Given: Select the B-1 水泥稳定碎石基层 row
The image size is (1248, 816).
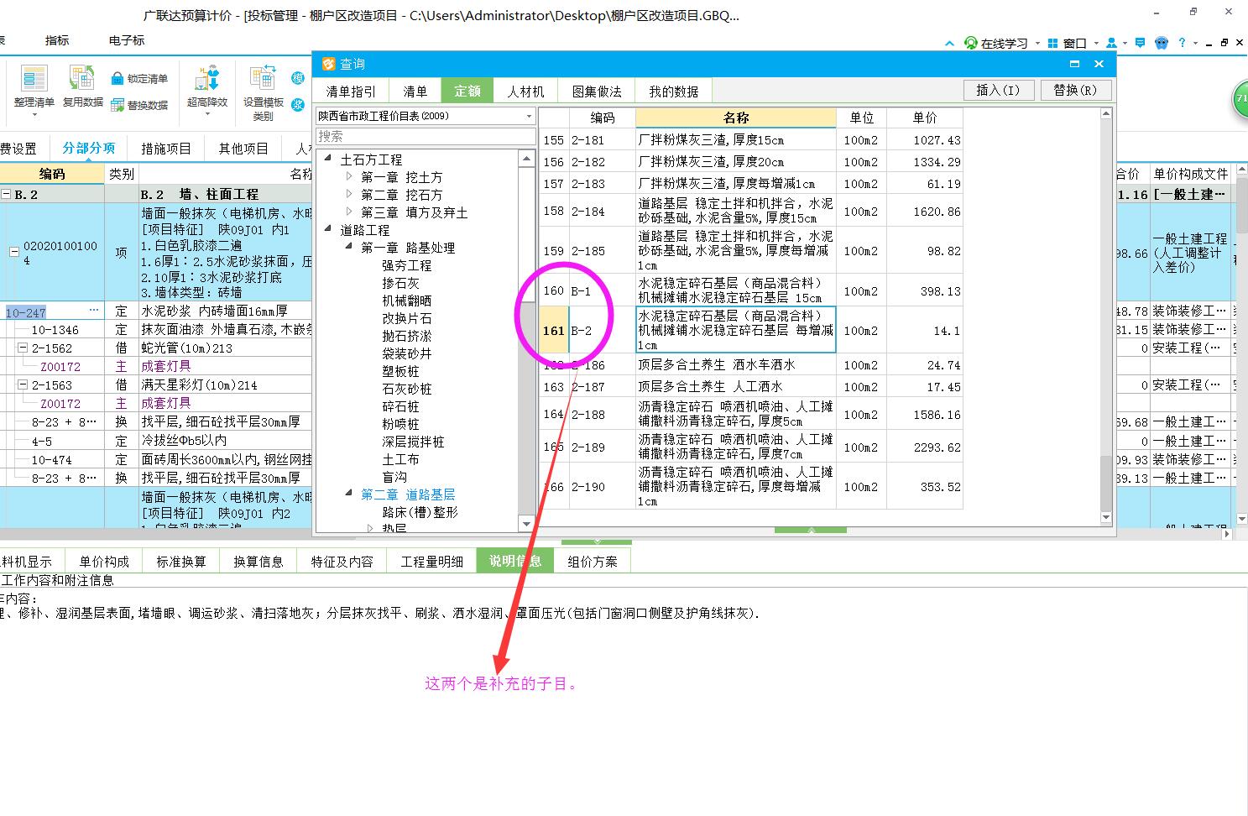Looking at the screenshot, I should click(750, 290).
